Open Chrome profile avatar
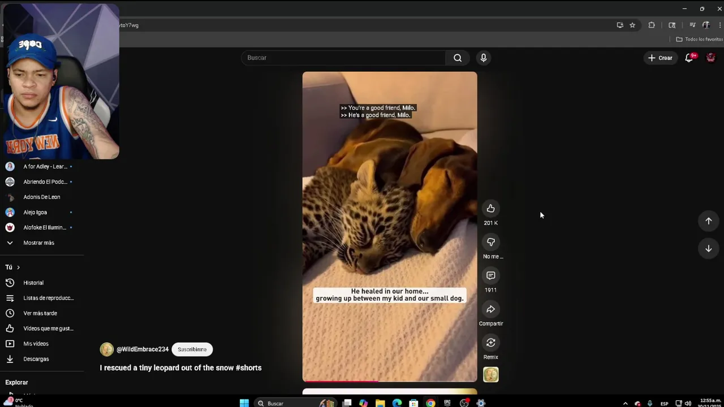 coord(706,25)
